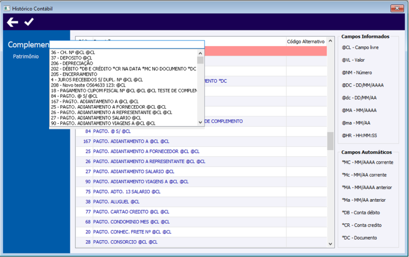
Task: Confirm with the checkmark icon
Action: 29,22
